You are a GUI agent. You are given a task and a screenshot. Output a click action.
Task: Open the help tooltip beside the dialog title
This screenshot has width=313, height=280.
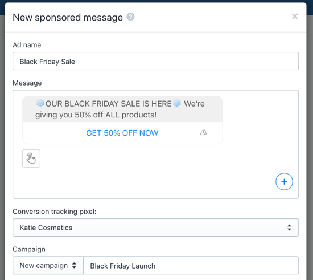pos(130,17)
